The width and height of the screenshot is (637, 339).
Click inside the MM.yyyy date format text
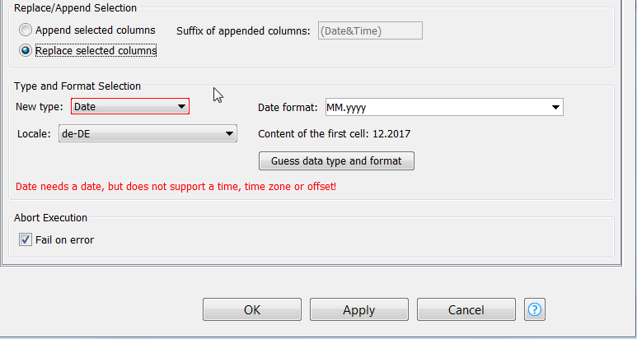(x=346, y=107)
